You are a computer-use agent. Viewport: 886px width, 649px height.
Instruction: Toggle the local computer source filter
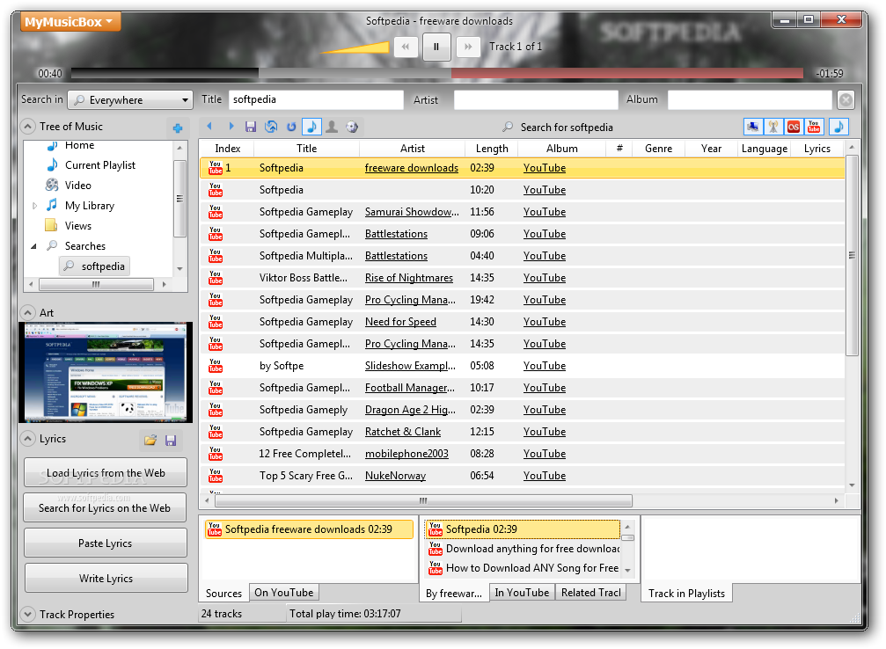point(752,127)
